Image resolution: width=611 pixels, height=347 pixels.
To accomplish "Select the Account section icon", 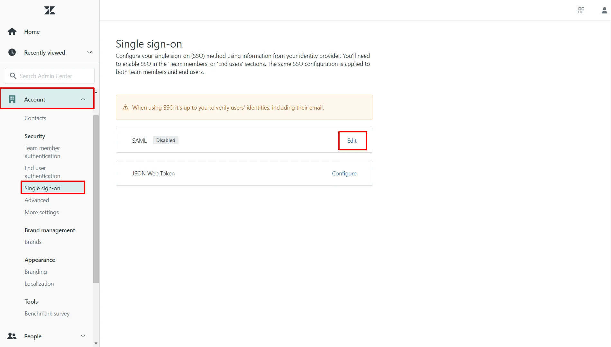I will click(12, 99).
